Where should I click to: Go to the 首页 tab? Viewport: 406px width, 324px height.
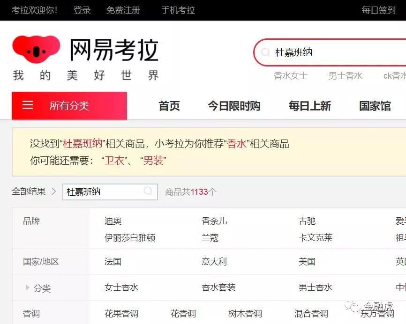(x=169, y=106)
